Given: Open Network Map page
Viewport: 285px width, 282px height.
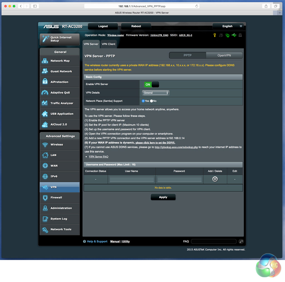Looking at the screenshot, I should pyautogui.click(x=60, y=61).
